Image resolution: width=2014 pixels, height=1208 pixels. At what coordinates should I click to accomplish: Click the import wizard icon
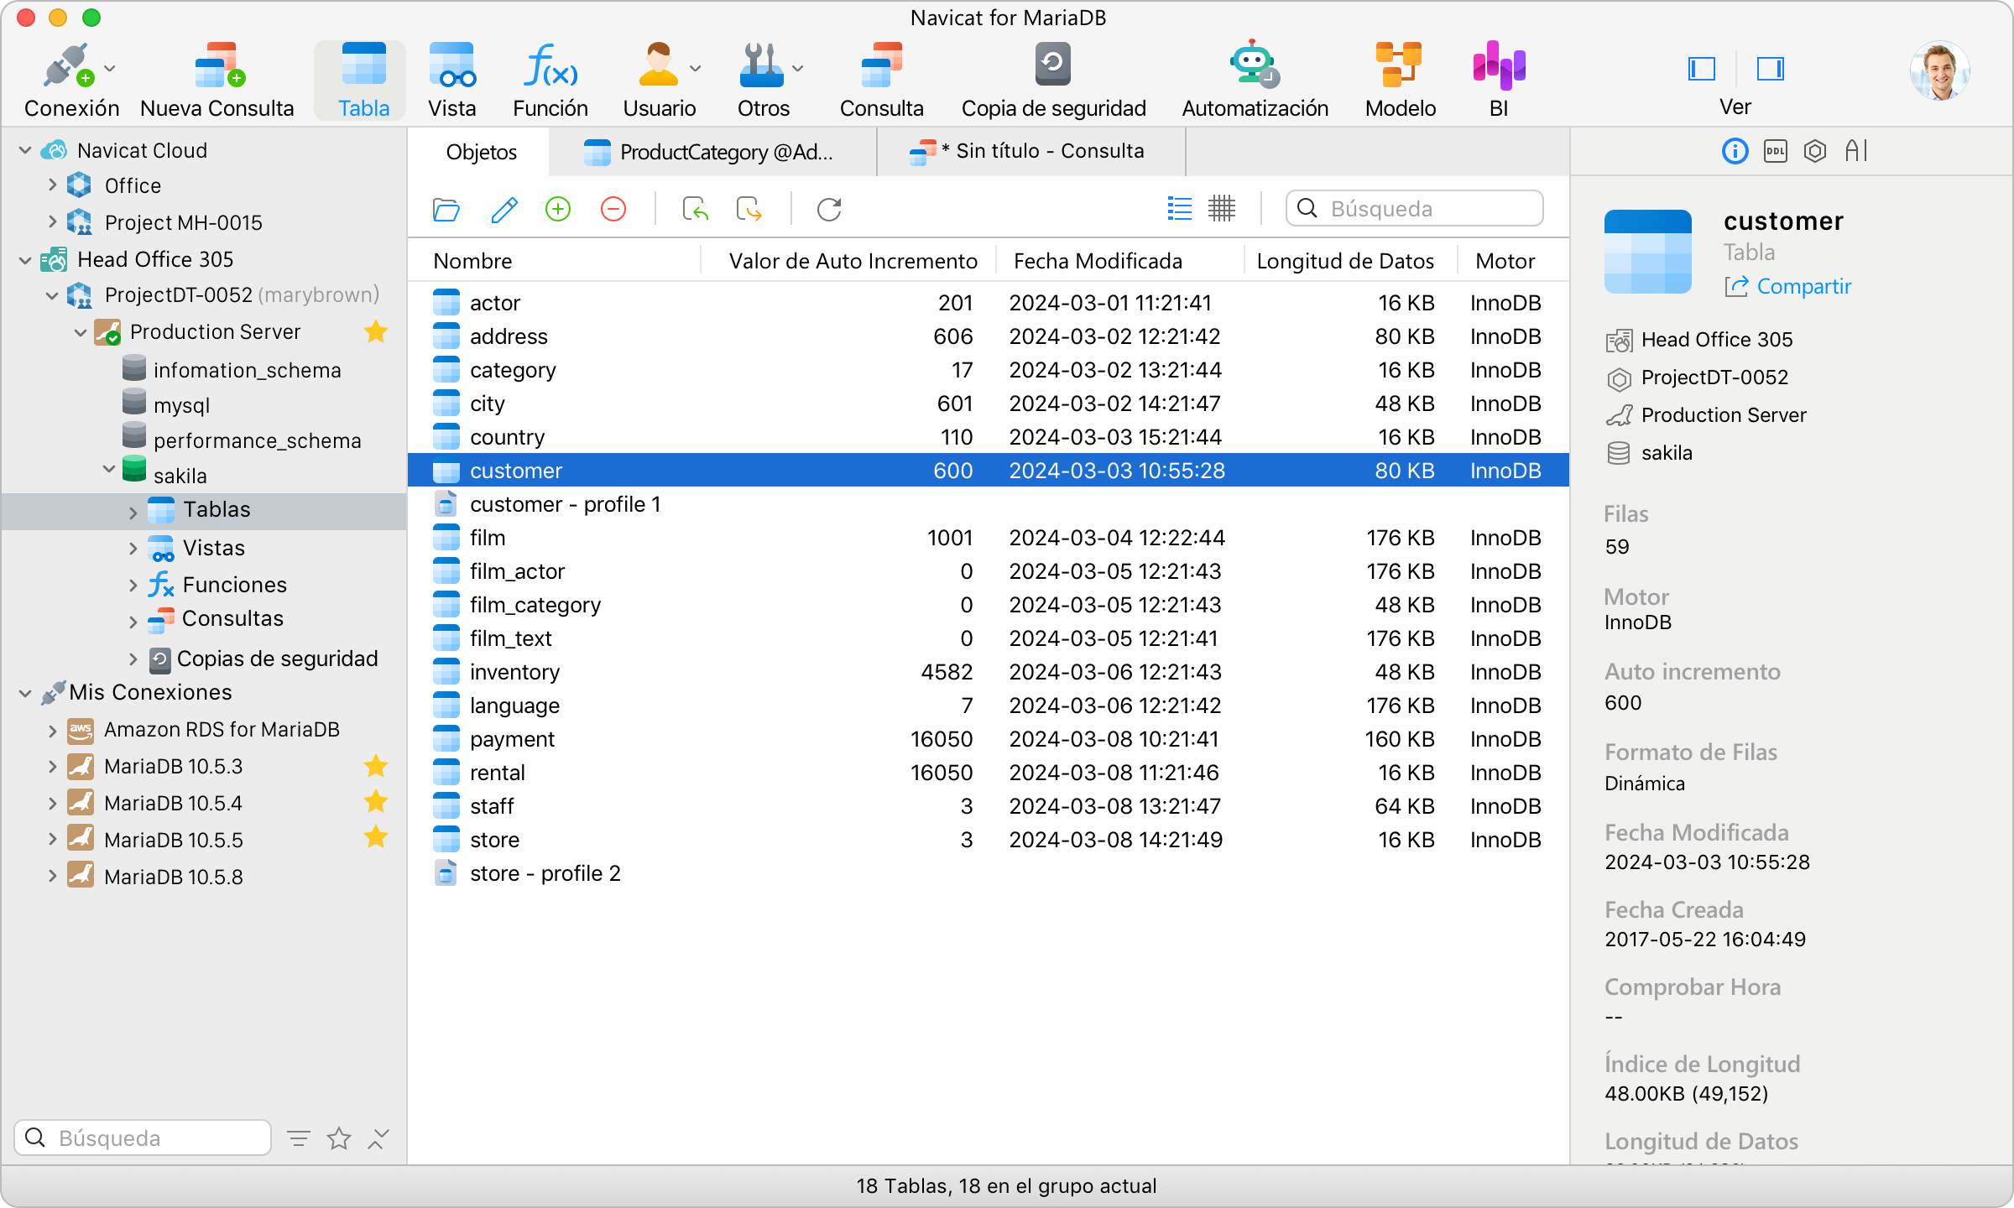coord(695,209)
